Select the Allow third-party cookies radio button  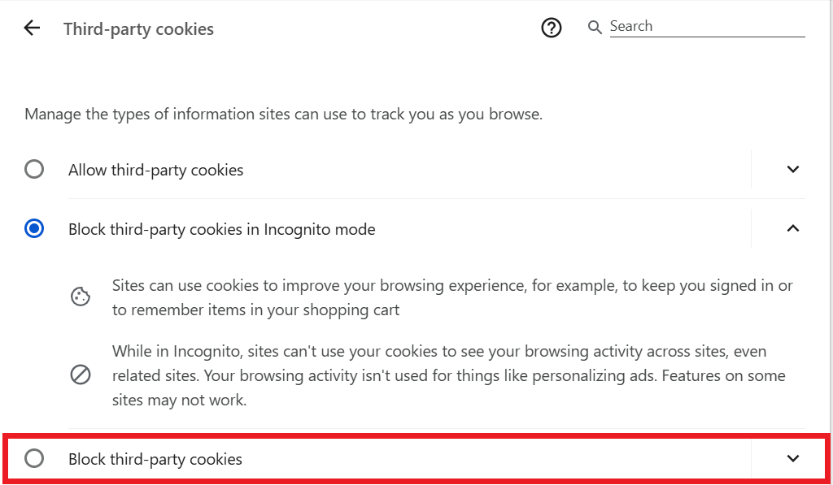tap(34, 169)
